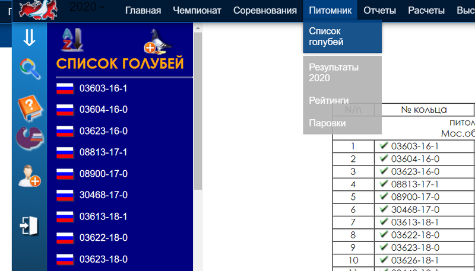Click the flag icon beside 03604-16-0
Image resolution: width=475 pixels, height=271 pixels.
[65, 110]
